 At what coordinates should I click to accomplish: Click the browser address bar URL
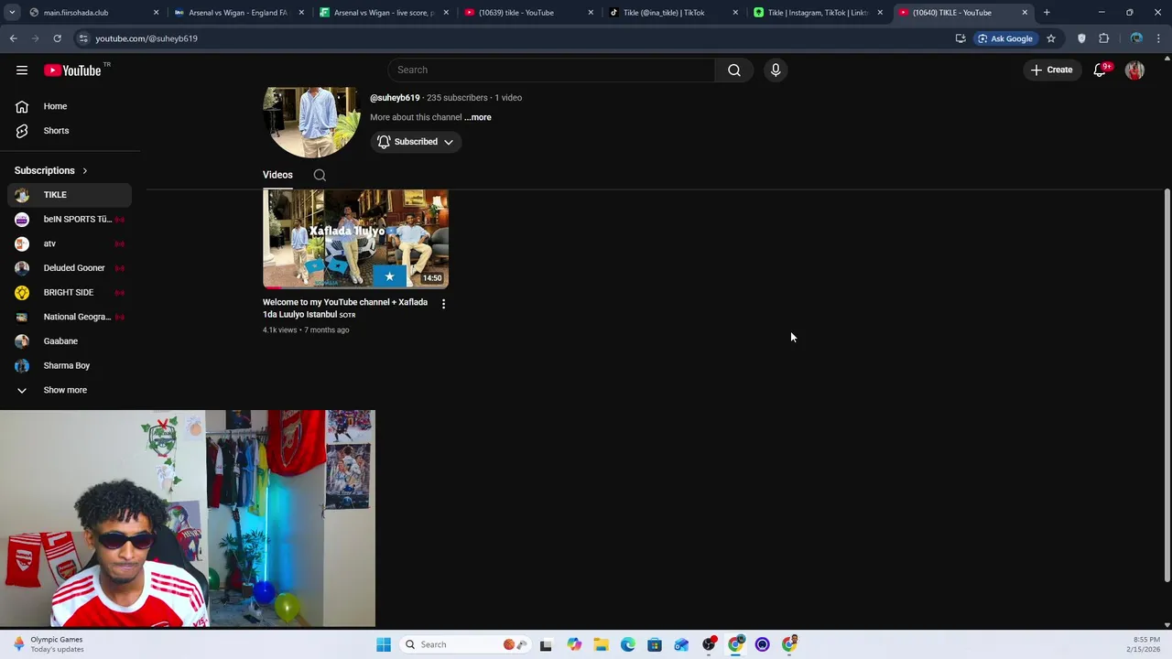pos(146,38)
